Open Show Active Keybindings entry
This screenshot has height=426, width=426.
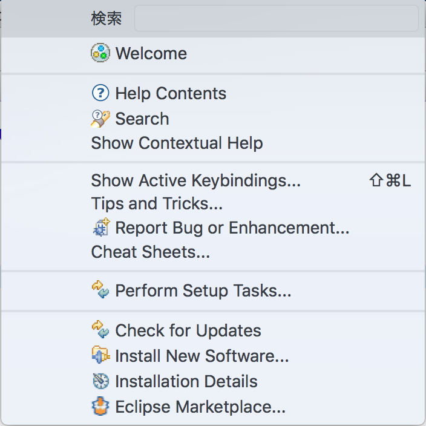[195, 180]
